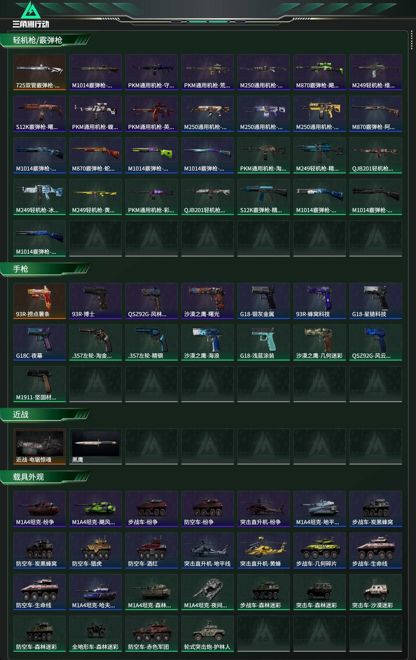Select the 近战-电锯惊魂 melee item
This screenshot has width=416, height=660.
[40, 446]
